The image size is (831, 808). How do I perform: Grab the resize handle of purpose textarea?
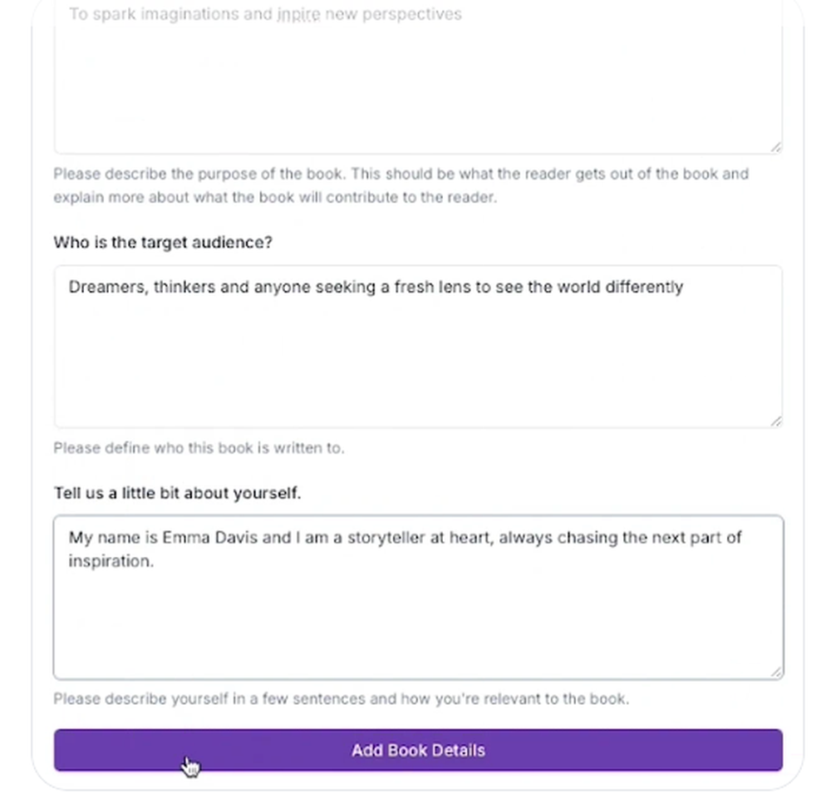coord(776,147)
